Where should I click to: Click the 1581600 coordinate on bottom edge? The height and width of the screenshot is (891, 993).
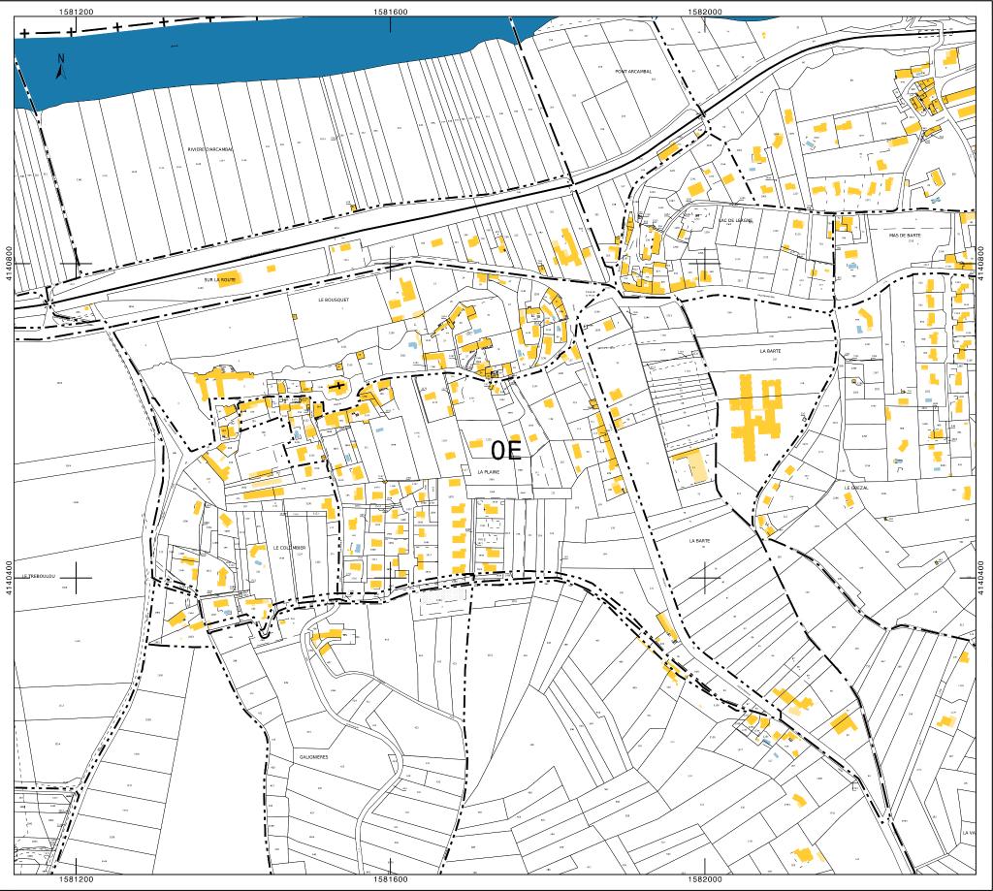tap(390, 879)
